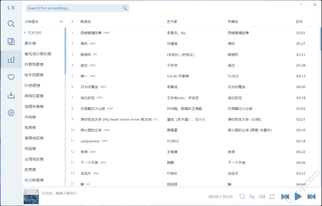Click the 歌曲名 column header
Screen dimensions: 322x206
(x=86, y=22)
